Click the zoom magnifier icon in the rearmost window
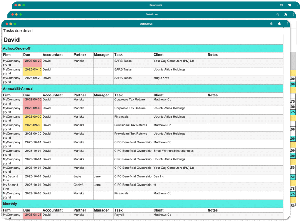 pos(282,5)
